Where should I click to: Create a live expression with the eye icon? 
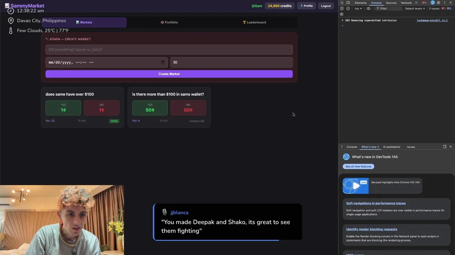coord(368,8)
